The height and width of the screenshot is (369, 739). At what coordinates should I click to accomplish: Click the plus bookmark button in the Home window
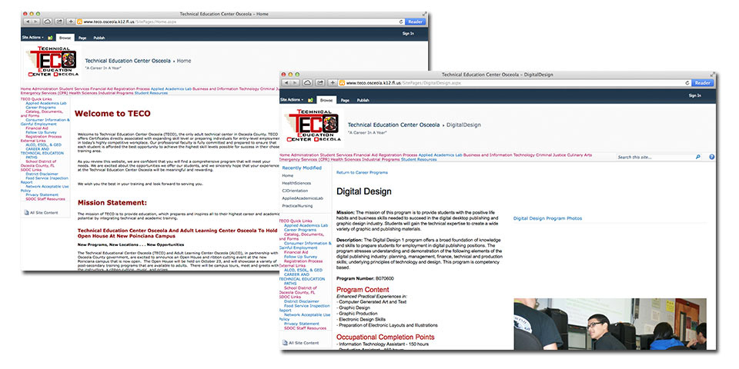(x=71, y=22)
